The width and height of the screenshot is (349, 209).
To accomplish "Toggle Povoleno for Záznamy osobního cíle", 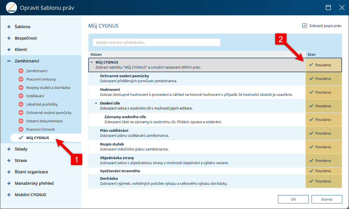I will coord(324,120).
